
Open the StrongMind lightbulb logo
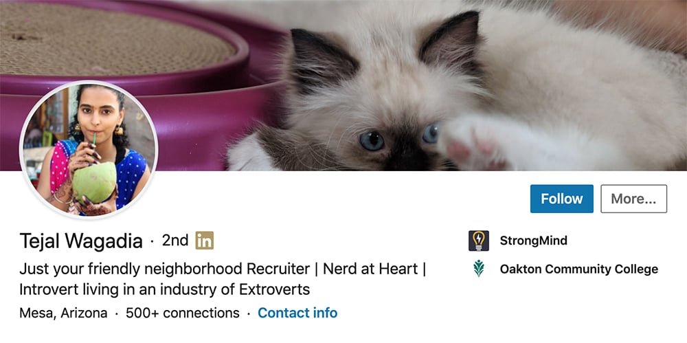pos(478,241)
